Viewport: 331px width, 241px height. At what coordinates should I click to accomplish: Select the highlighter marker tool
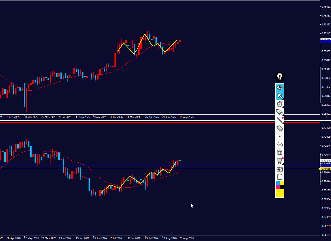tap(280, 112)
